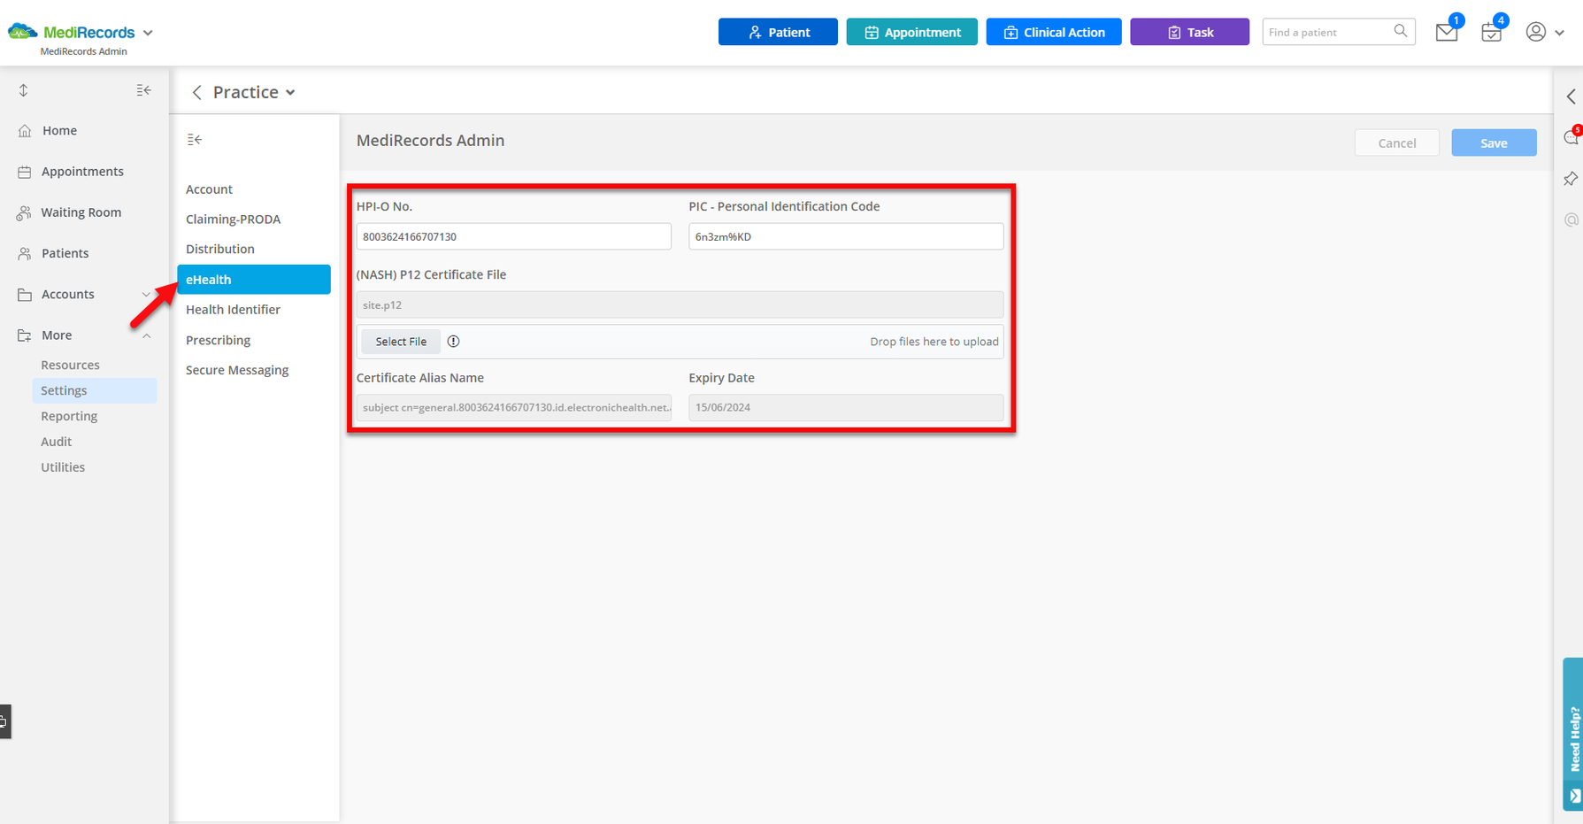The image size is (1583, 824).
Task: Collapse the main left navigation sidebar
Action: pyautogui.click(x=143, y=90)
